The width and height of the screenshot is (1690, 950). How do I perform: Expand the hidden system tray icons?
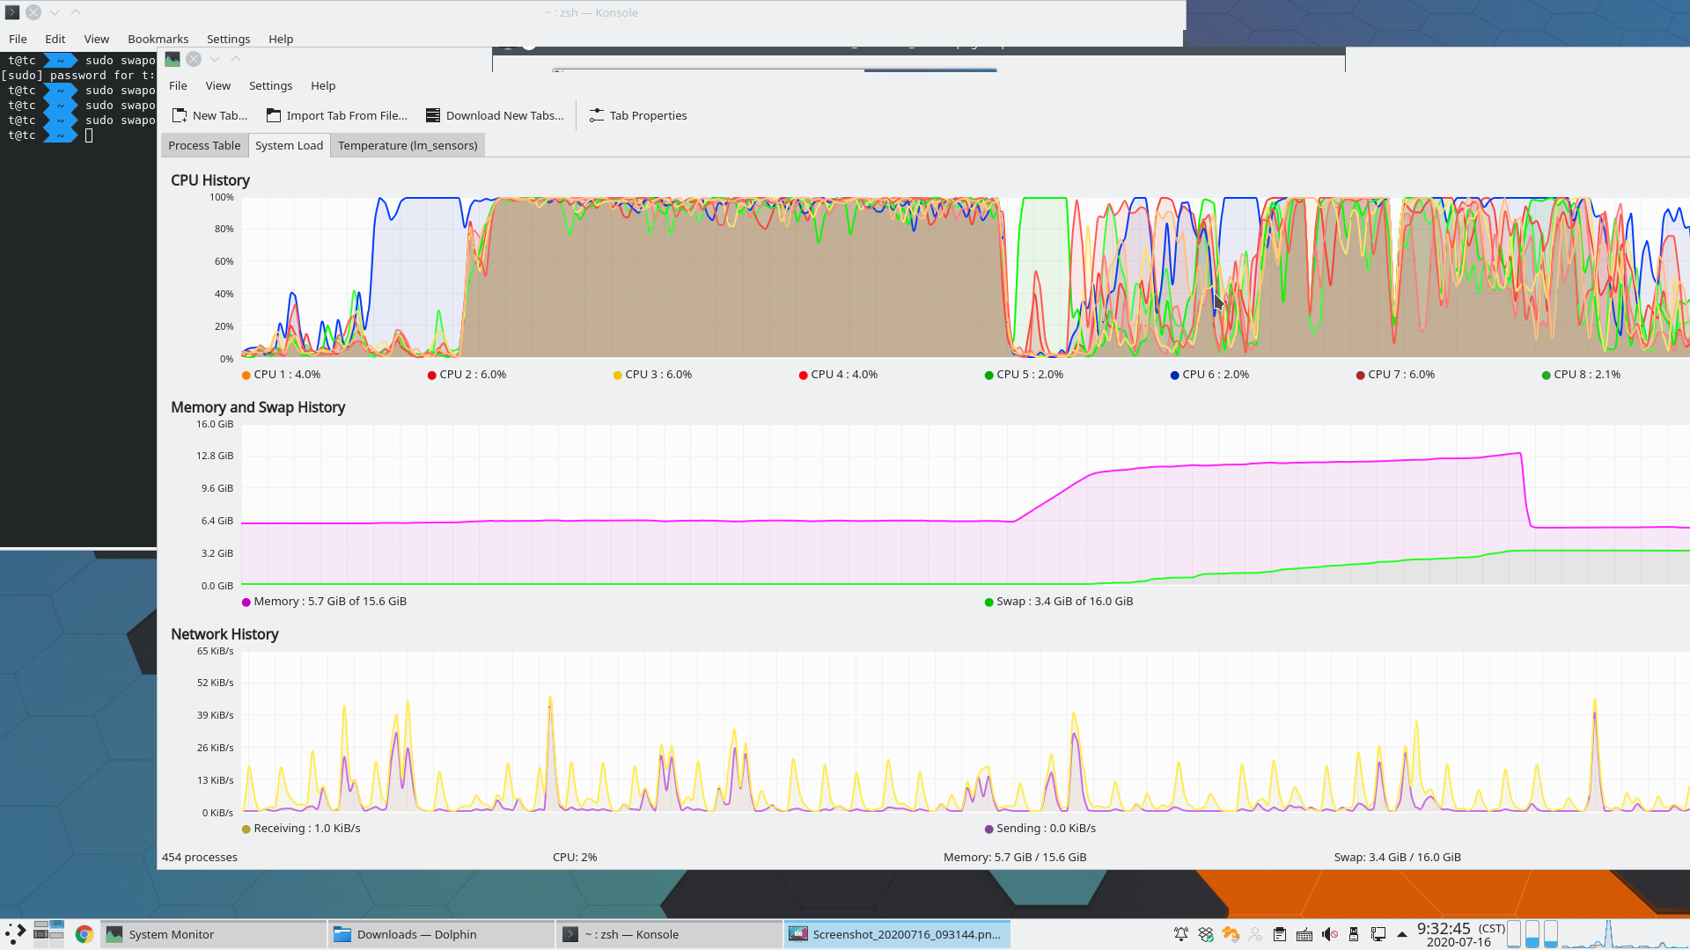1403,935
